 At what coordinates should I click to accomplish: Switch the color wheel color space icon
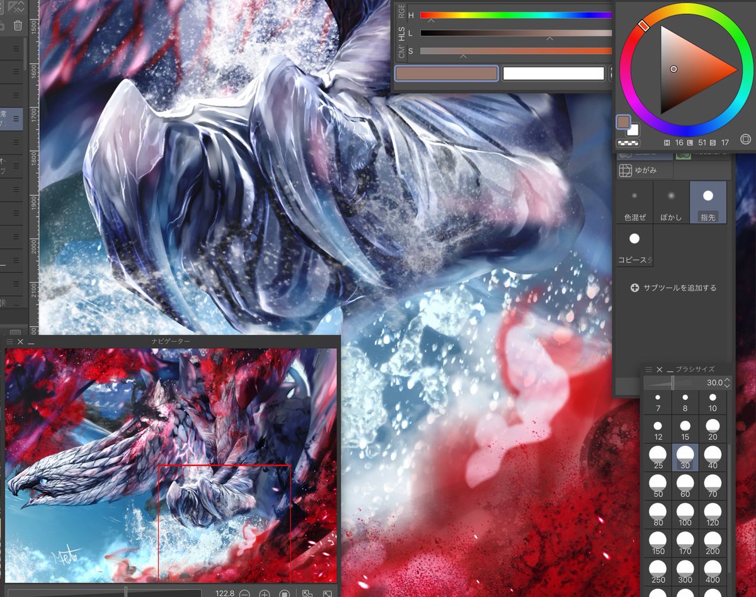(745, 139)
